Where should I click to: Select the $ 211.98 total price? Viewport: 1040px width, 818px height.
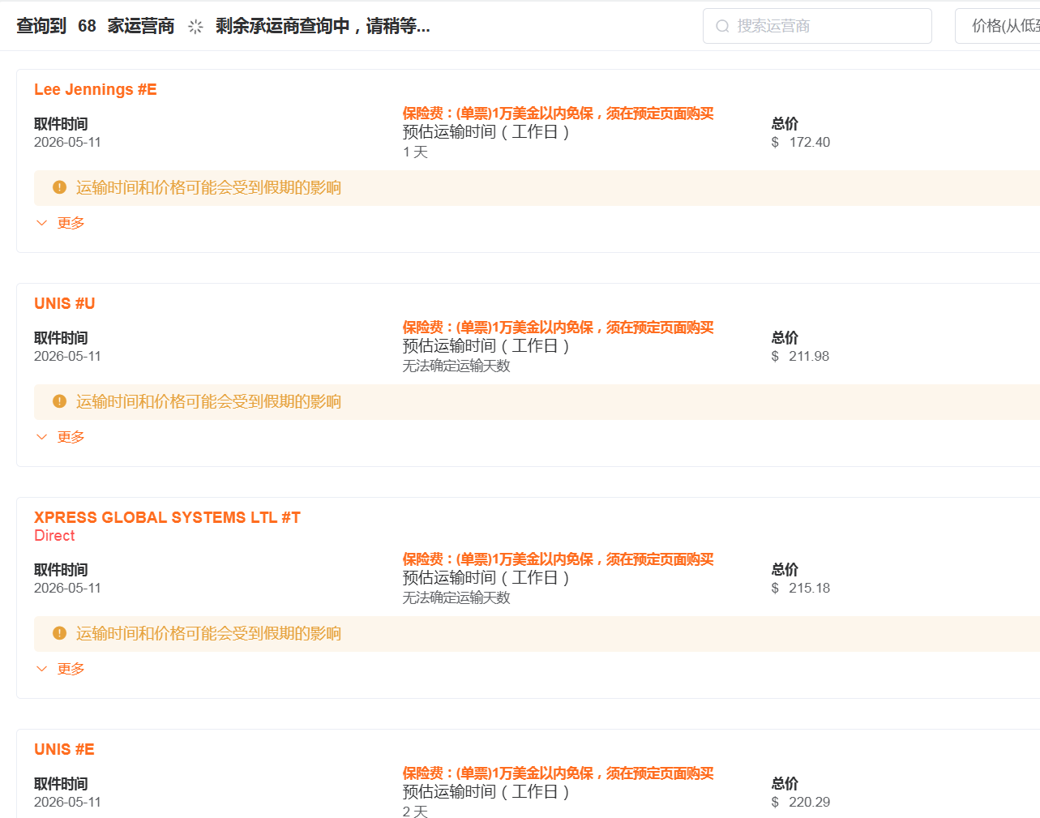(x=800, y=356)
